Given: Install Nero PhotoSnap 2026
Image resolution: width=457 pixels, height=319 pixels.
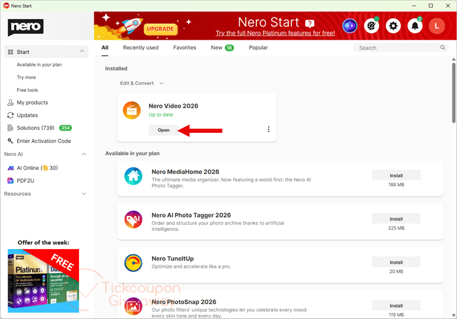Looking at the screenshot, I should pos(396,305).
